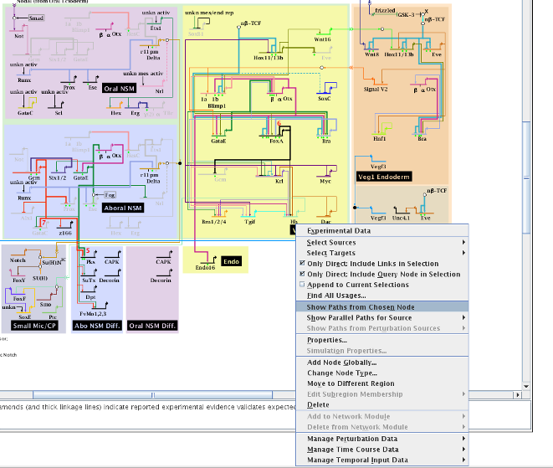Select the FoxA gene node

pos(274,142)
